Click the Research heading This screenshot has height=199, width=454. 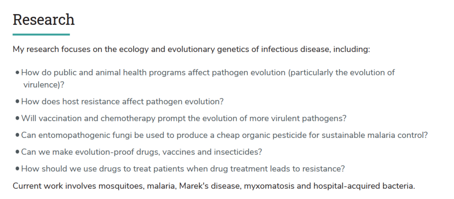coord(44,20)
